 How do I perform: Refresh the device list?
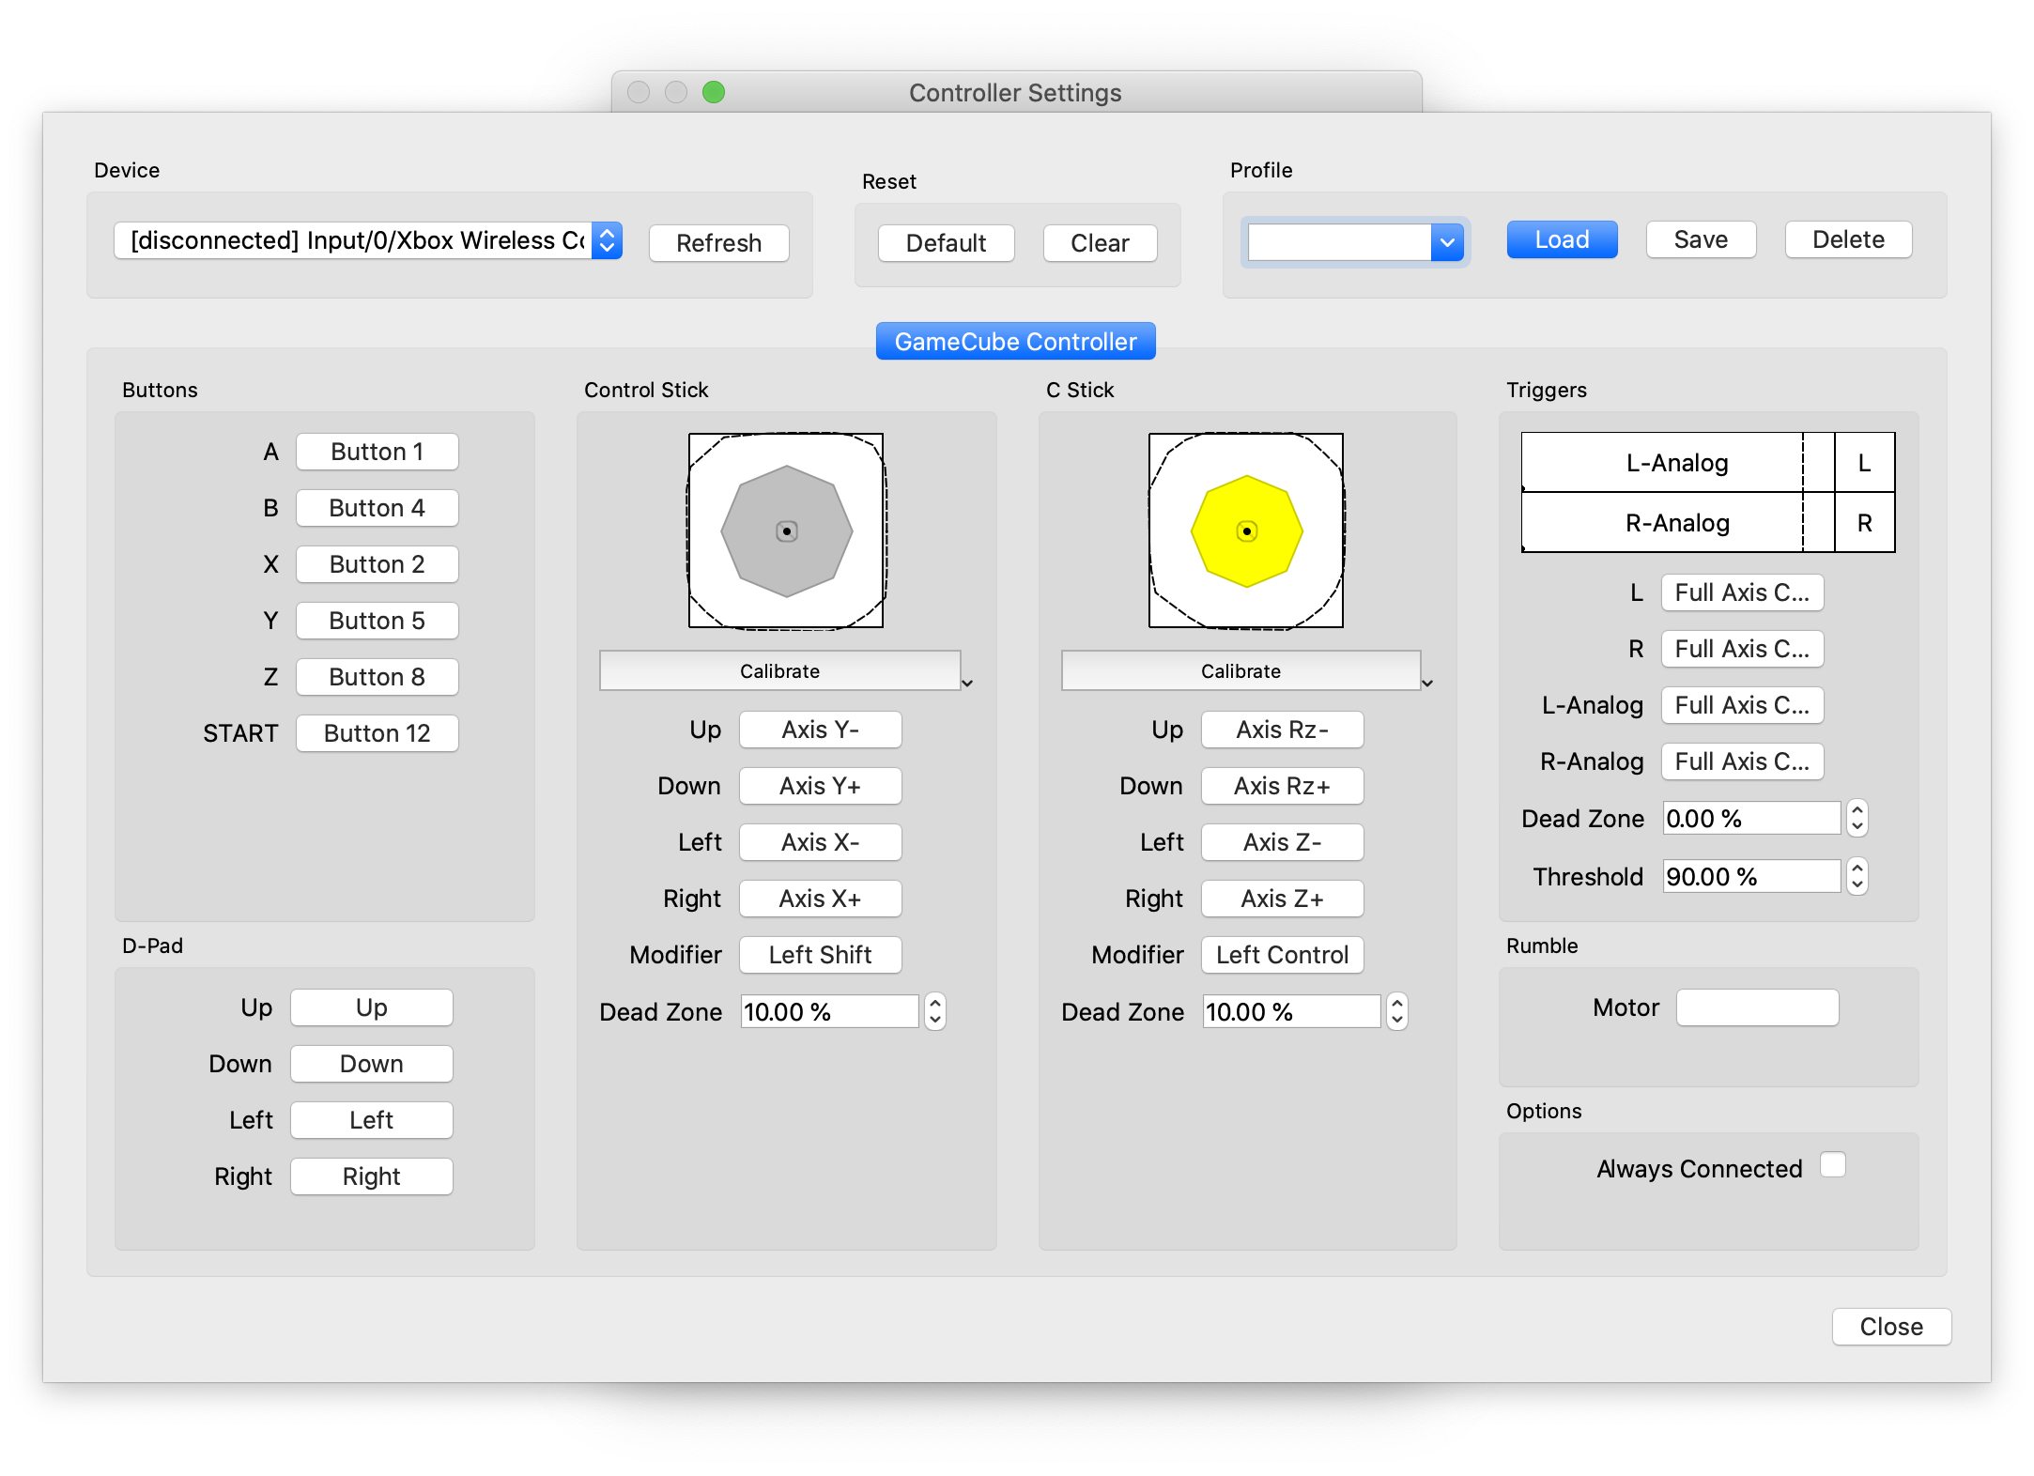click(x=718, y=243)
